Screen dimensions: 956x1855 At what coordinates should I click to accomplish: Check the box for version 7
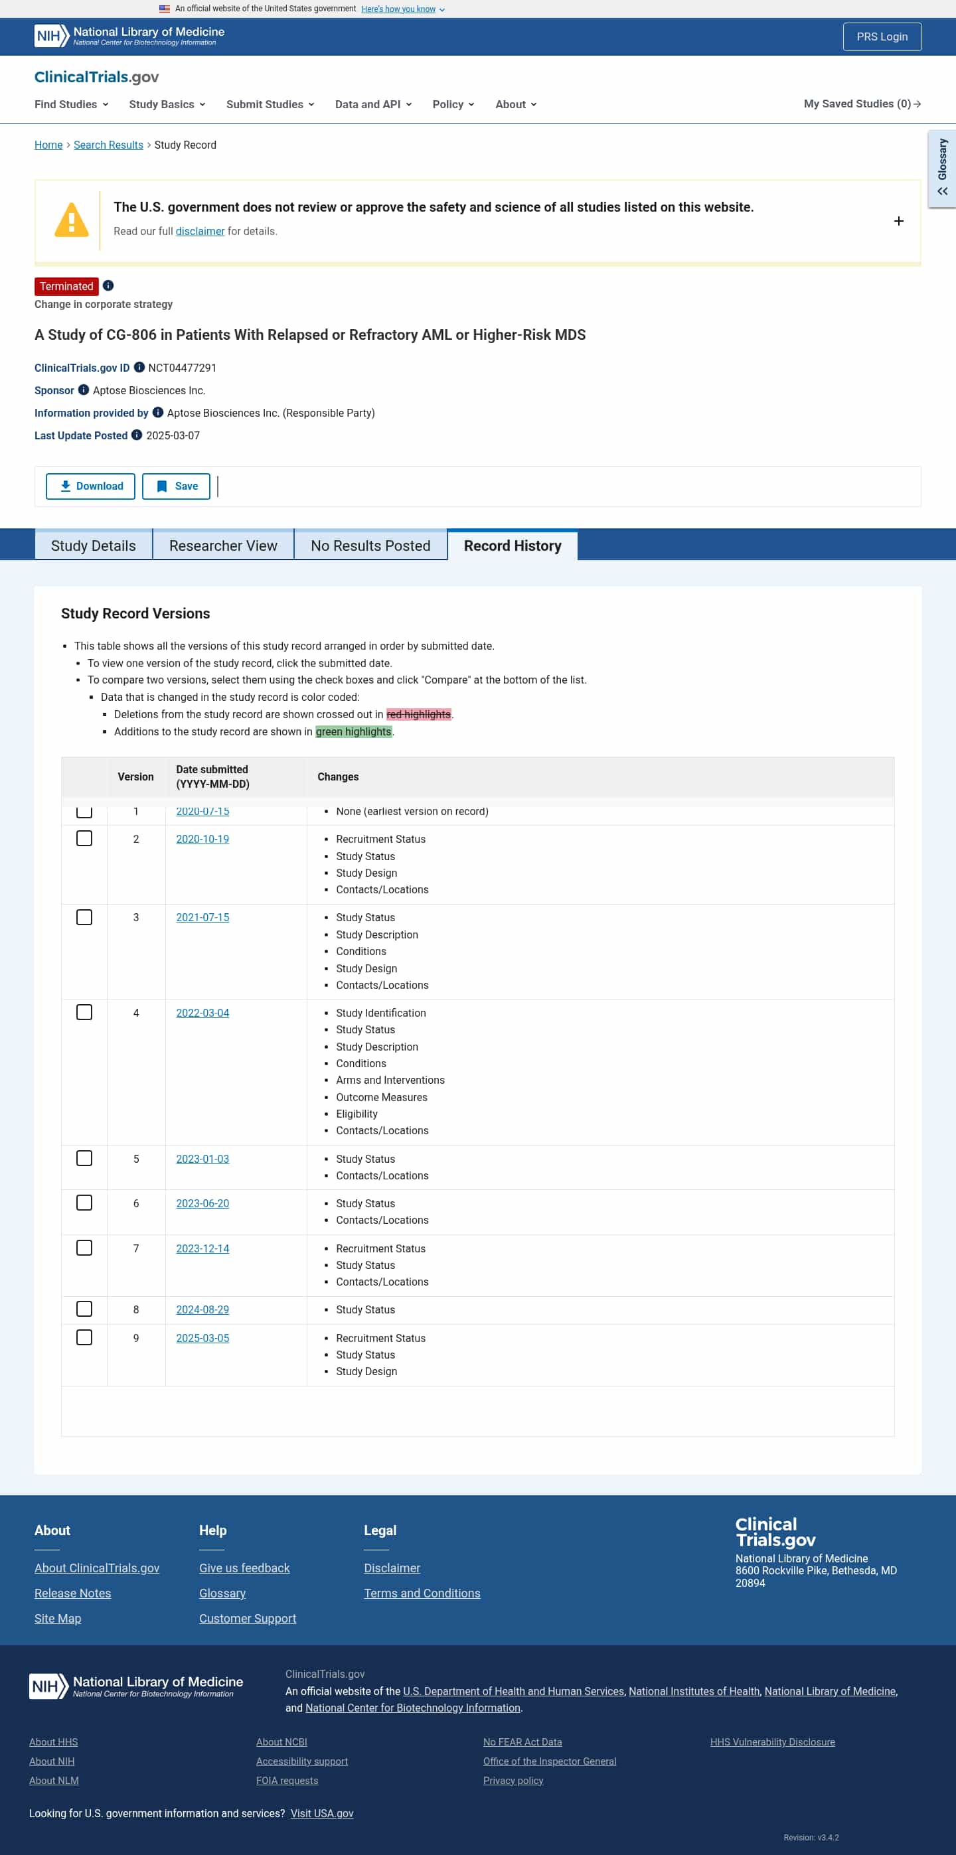click(x=84, y=1247)
